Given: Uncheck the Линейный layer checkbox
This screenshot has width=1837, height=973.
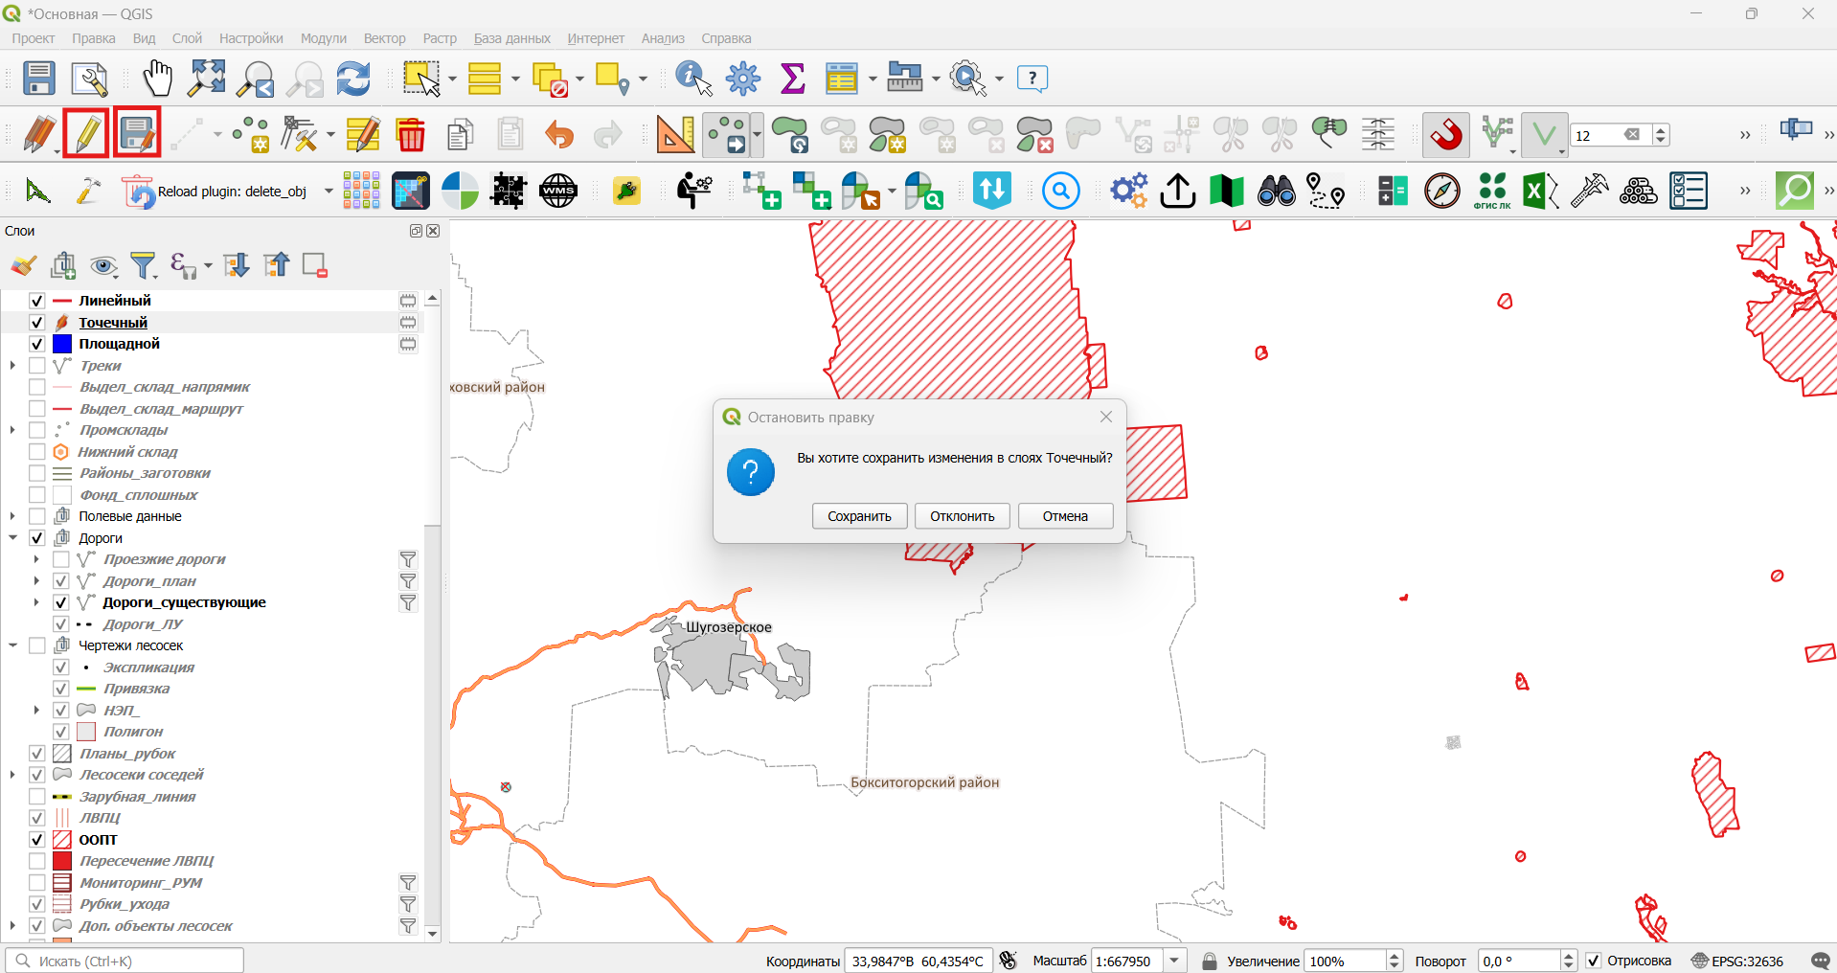Looking at the screenshot, I should [37, 301].
